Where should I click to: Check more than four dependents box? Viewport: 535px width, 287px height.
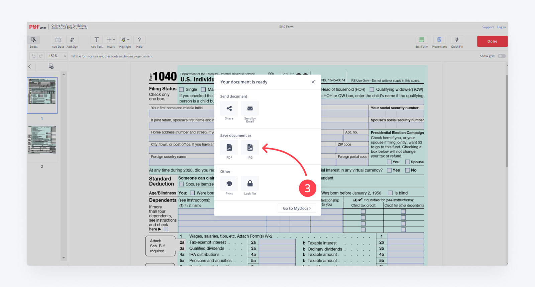166,229
